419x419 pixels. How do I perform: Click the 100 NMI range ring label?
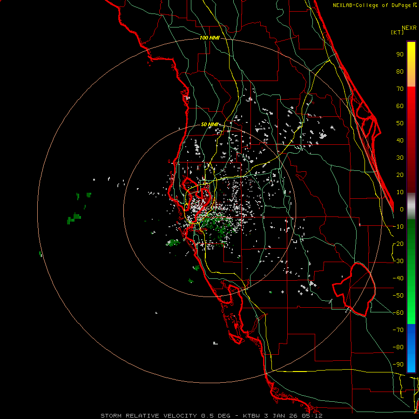(209, 38)
